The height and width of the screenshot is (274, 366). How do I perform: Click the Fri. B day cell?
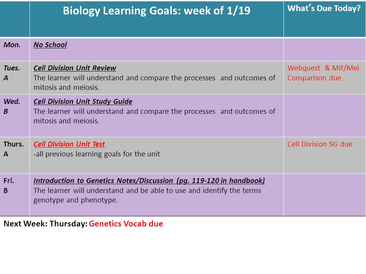tap(15, 195)
